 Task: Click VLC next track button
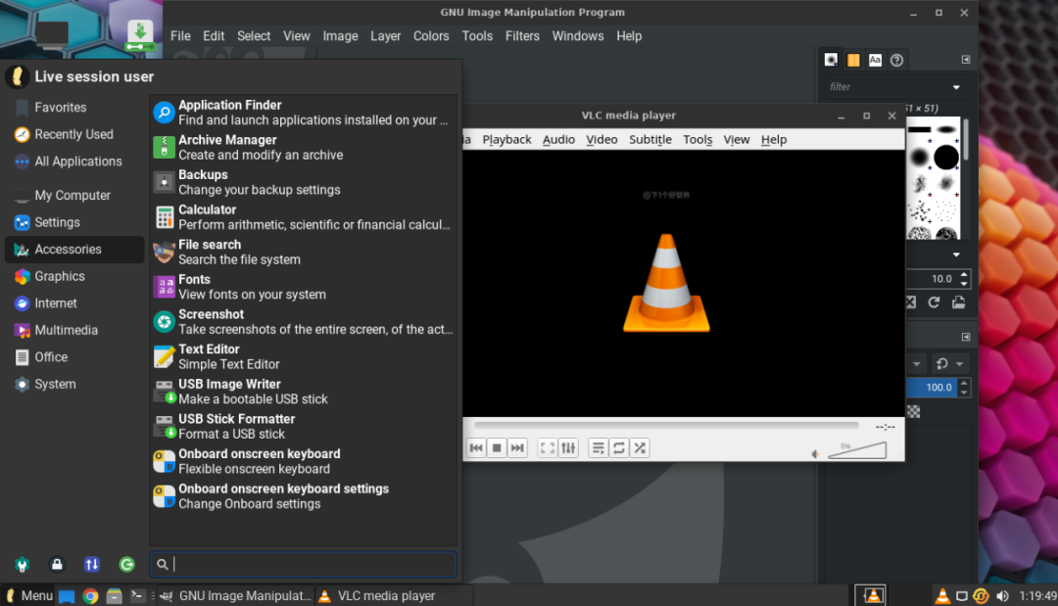517,448
